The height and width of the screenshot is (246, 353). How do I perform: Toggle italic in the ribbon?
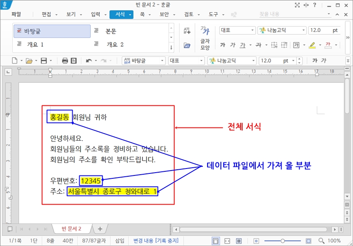pyautogui.click(x=233, y=45)
